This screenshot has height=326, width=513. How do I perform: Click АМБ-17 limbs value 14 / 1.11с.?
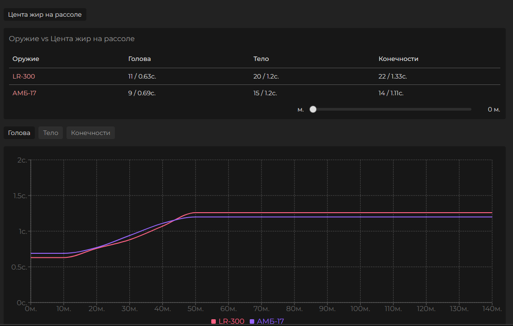click(391, 93)
